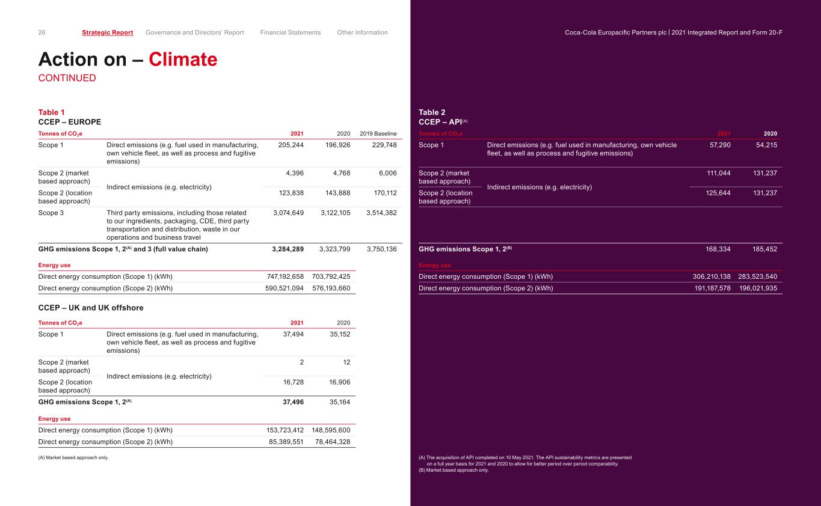Switch to Governance and Directors' Report tab
Screen dimensions: 821x506
coord(194,32)
